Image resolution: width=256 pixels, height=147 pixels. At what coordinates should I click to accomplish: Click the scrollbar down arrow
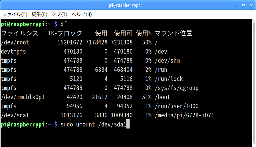pyautogui.click(x=254, y=145)
